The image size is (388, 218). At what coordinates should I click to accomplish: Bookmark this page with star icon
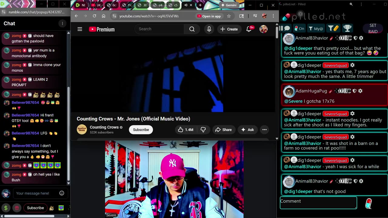click(229, 16)
